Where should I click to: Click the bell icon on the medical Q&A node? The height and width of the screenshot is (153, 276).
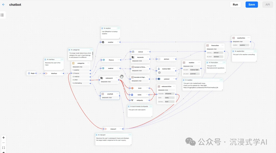coord(159,69)
